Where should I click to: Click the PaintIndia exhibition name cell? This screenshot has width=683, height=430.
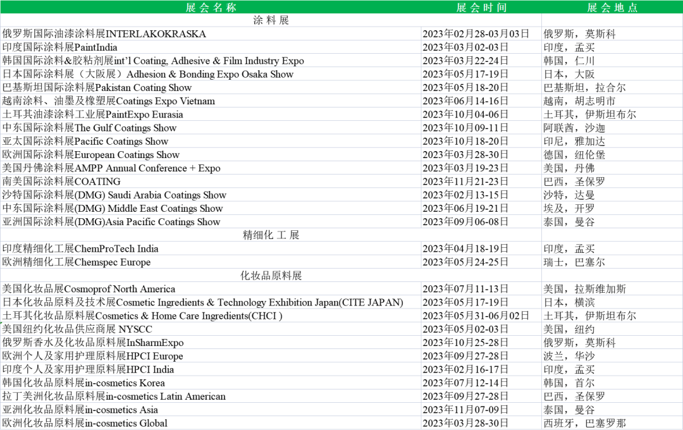click(211, 47)
